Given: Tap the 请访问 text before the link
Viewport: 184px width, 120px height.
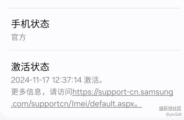Looking at the screenshot, I should (x=61, y=92).
